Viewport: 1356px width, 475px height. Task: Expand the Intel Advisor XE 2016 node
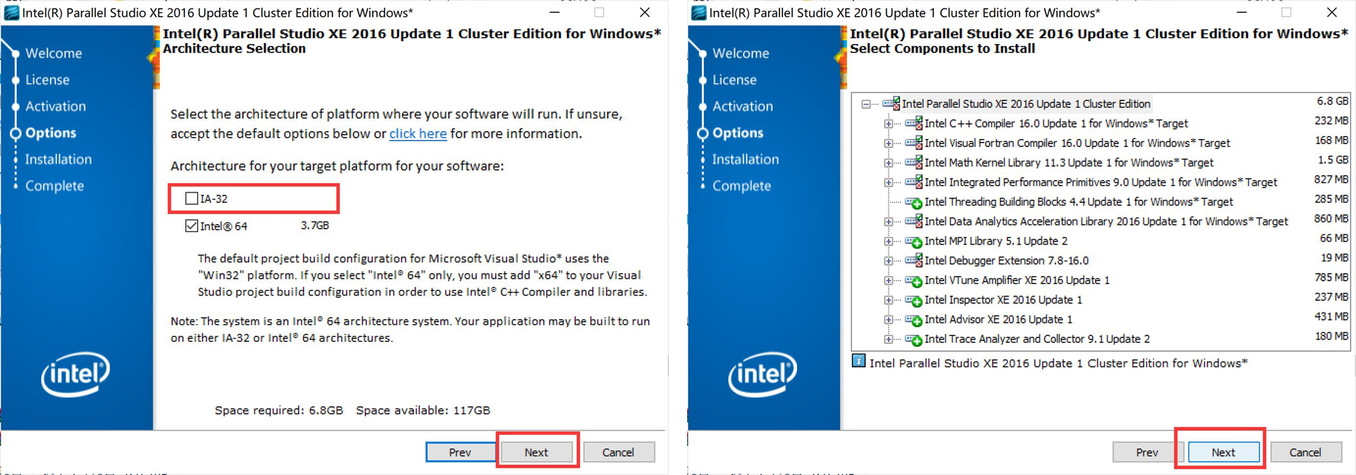coord(889,320)
